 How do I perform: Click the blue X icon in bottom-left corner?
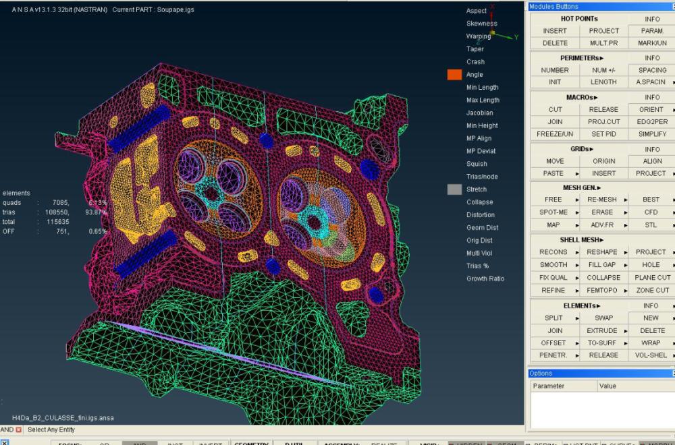(x=5, y=442)
